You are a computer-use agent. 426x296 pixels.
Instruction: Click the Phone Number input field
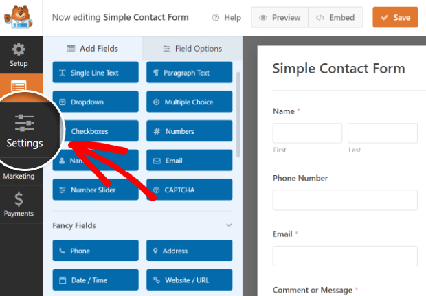pos(345,200)
